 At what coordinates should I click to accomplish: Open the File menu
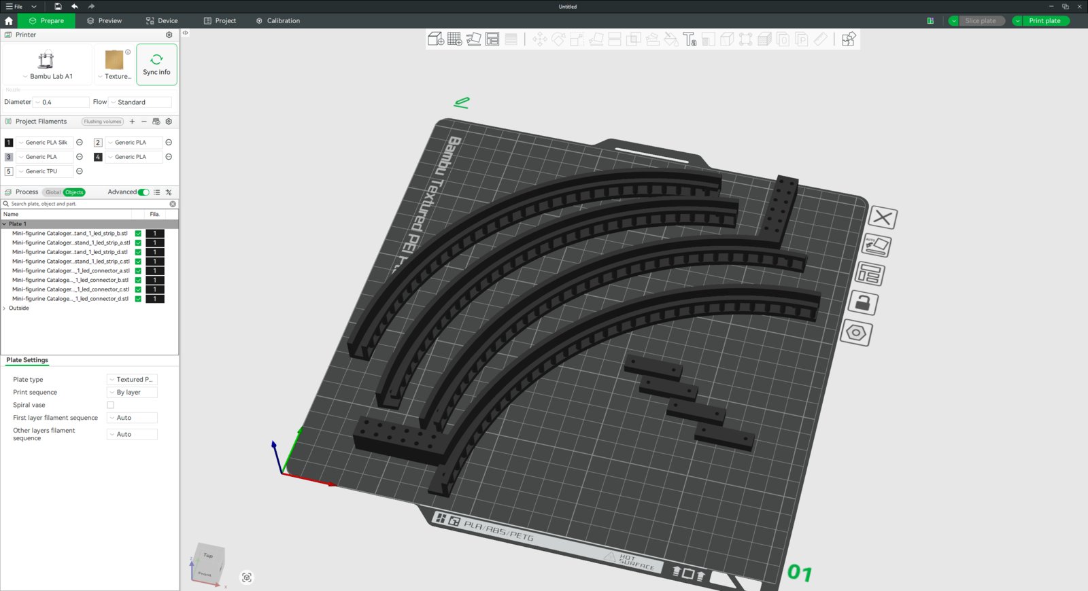(14, 6)
